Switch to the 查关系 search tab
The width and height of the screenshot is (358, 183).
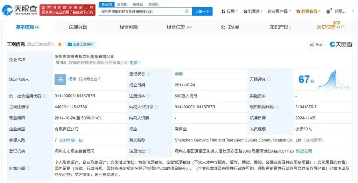tap(137, 4)
